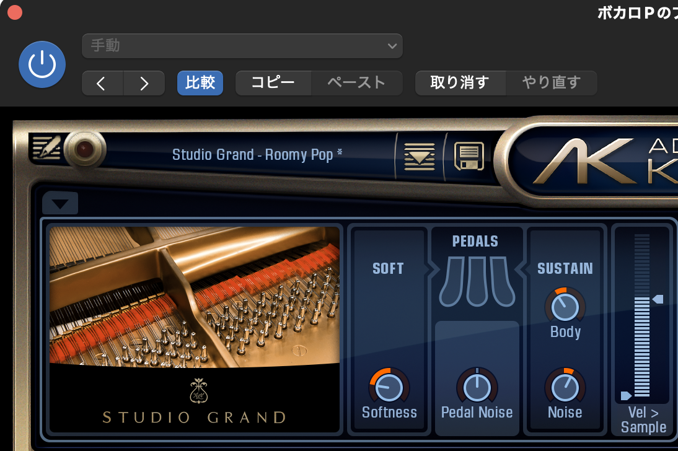Screen dimensions: 678x451
Task: Toggle the plugin power bypass button
Action: 42,64
